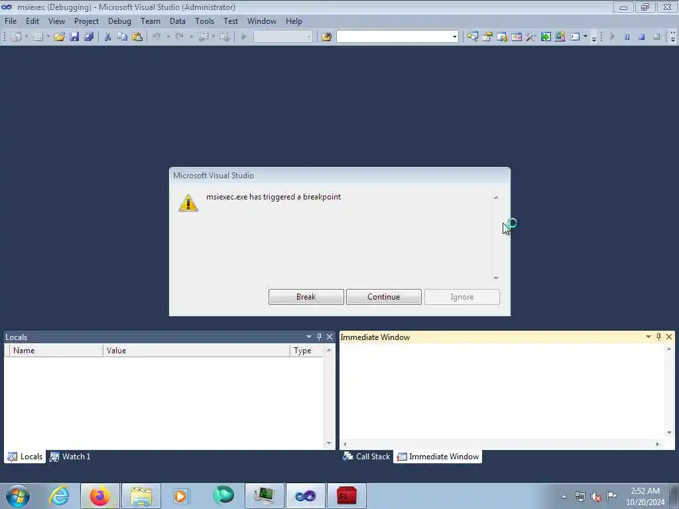This screenshot has height=509, width=679.
Task: Expand the Redo history dropdown arrow
Action: 191,37
